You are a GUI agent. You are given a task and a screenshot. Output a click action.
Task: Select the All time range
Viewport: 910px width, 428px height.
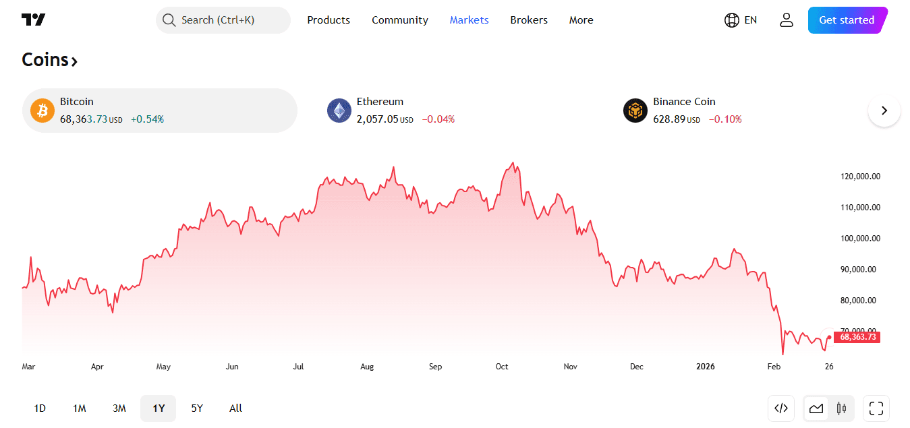pyautogui.click(x=235, y=408)
